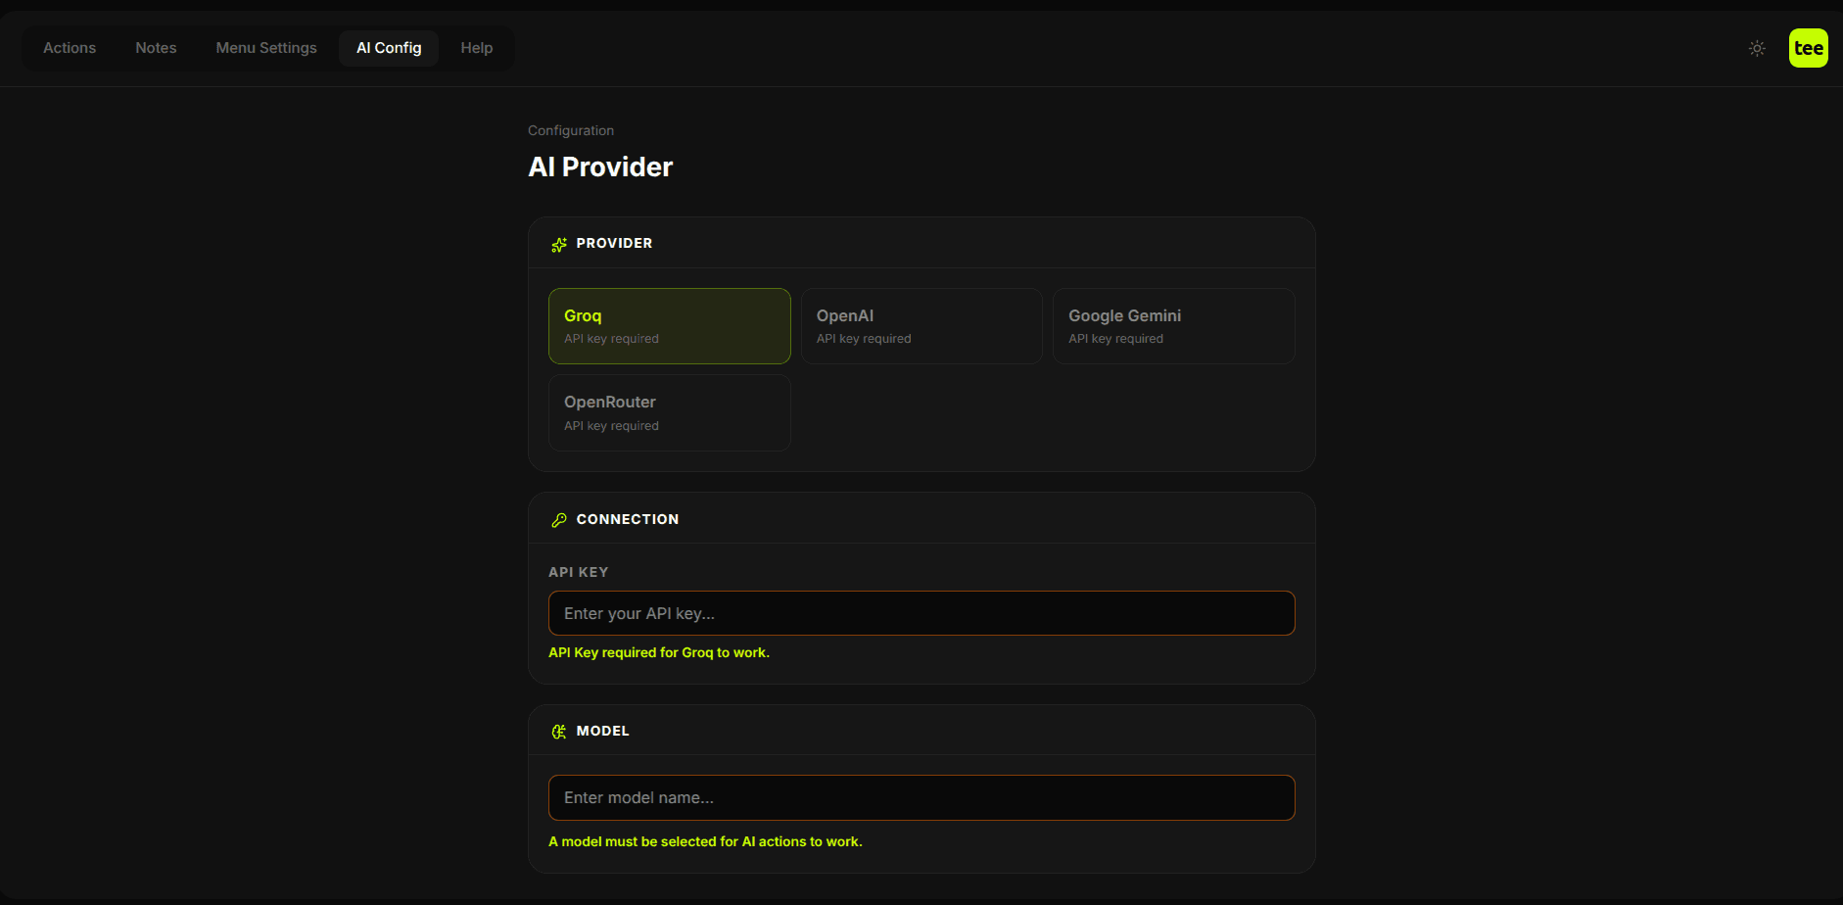Click the key icon beside CONNECTION

tap(559, 520)
